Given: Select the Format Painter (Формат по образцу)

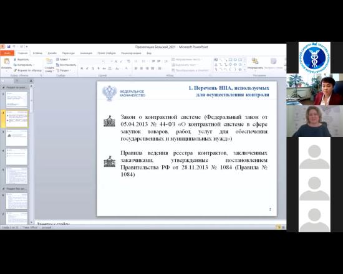Looking at the screenshot, I should [27, 70].
